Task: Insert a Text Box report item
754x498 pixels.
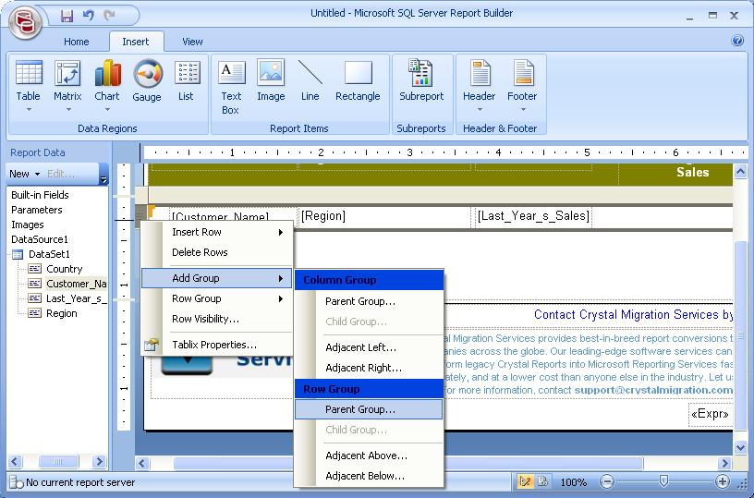Action: point(231,88)
